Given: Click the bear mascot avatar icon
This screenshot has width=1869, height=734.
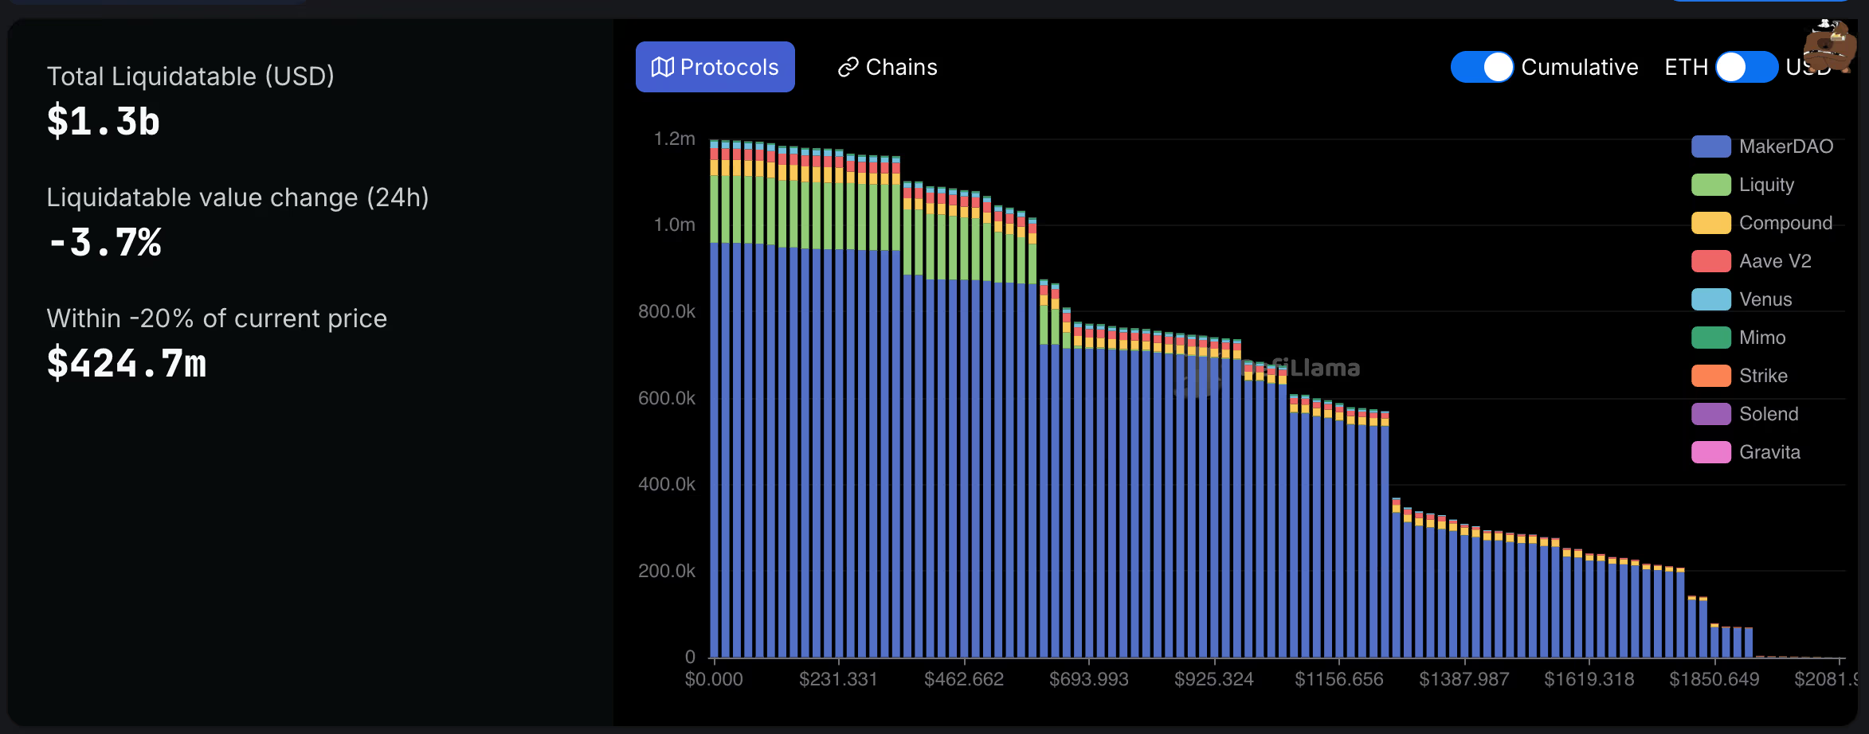Looking at the screenshot, I should tap(1830, 46).
